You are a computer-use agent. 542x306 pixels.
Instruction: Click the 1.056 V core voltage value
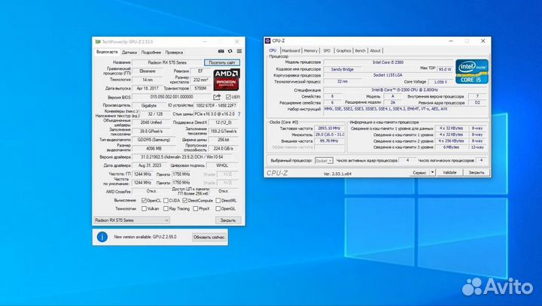pos(440,82)
